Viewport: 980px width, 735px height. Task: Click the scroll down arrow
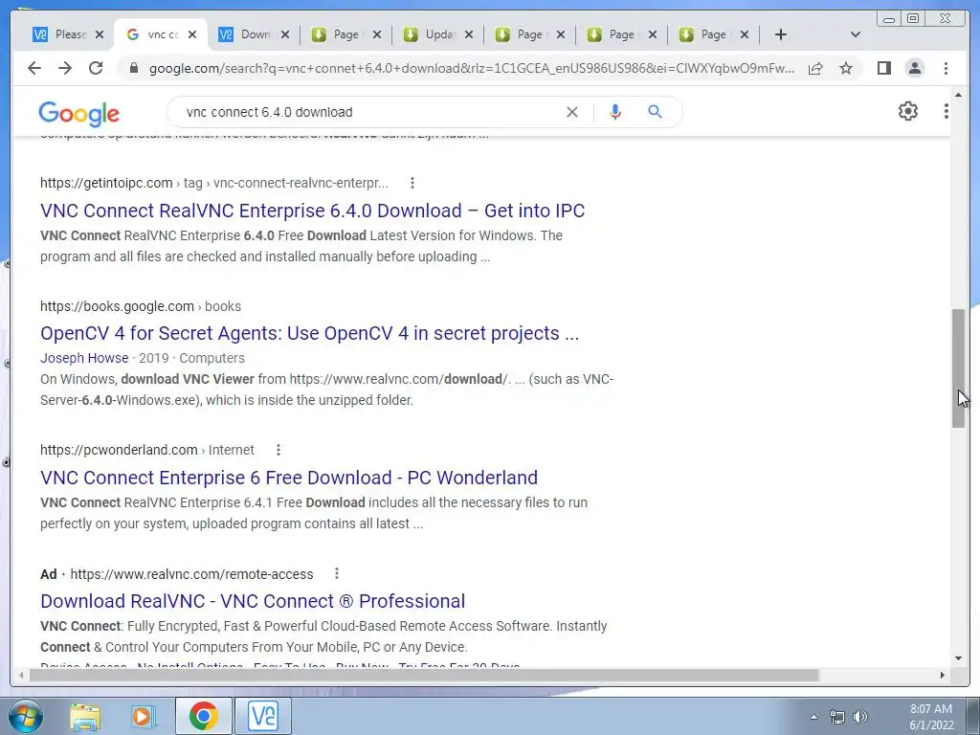pos(959,658)
